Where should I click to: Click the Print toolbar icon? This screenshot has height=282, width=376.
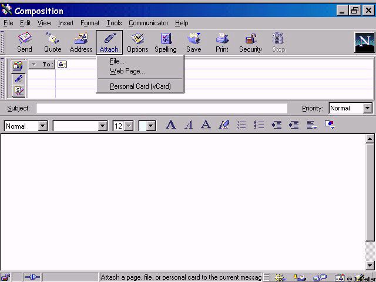(x=222, y=42)
